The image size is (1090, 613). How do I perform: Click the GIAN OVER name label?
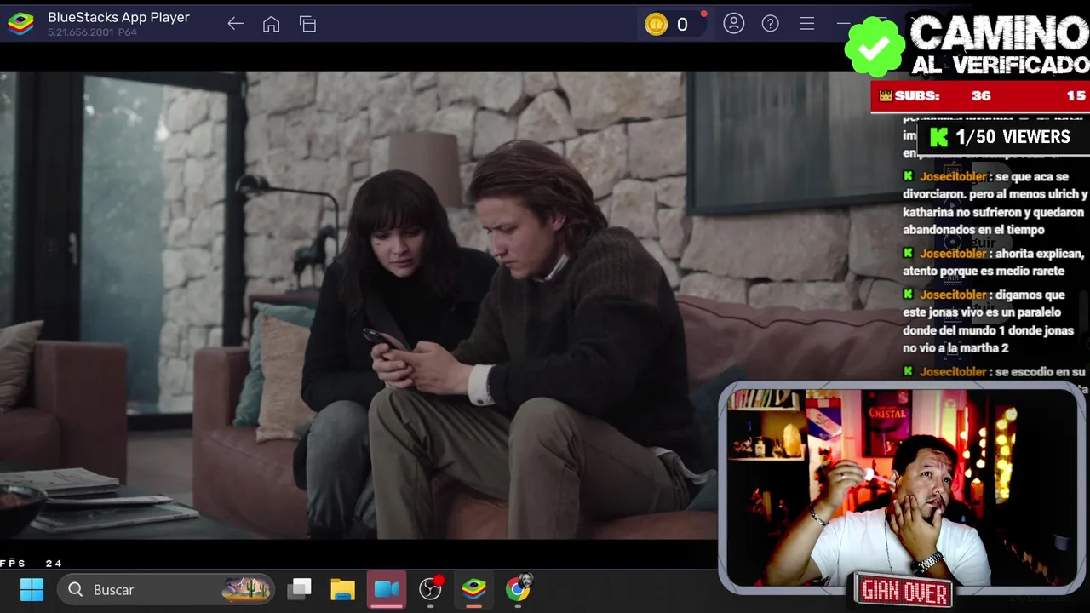904,590
